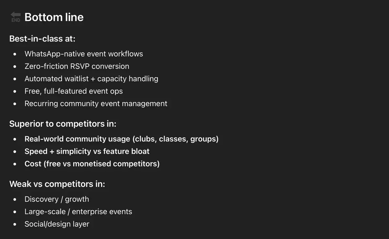
Task: Select "Speed + simplicity vs feature bloat"
Action: 87,151
